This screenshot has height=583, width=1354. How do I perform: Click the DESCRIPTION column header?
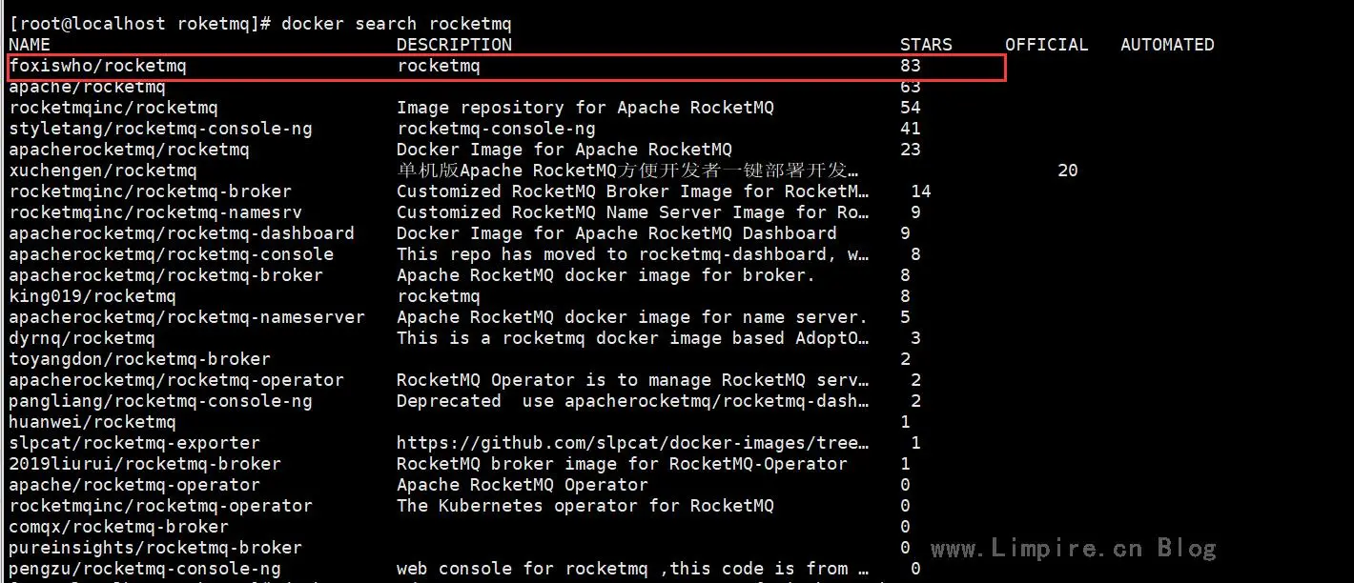(454, 44)
